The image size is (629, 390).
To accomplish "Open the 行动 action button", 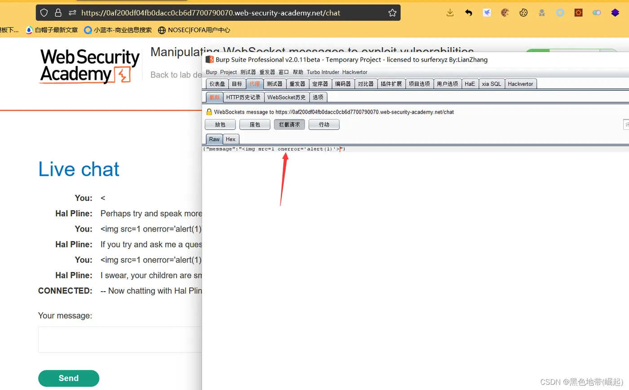I will [x=324, y=125].
